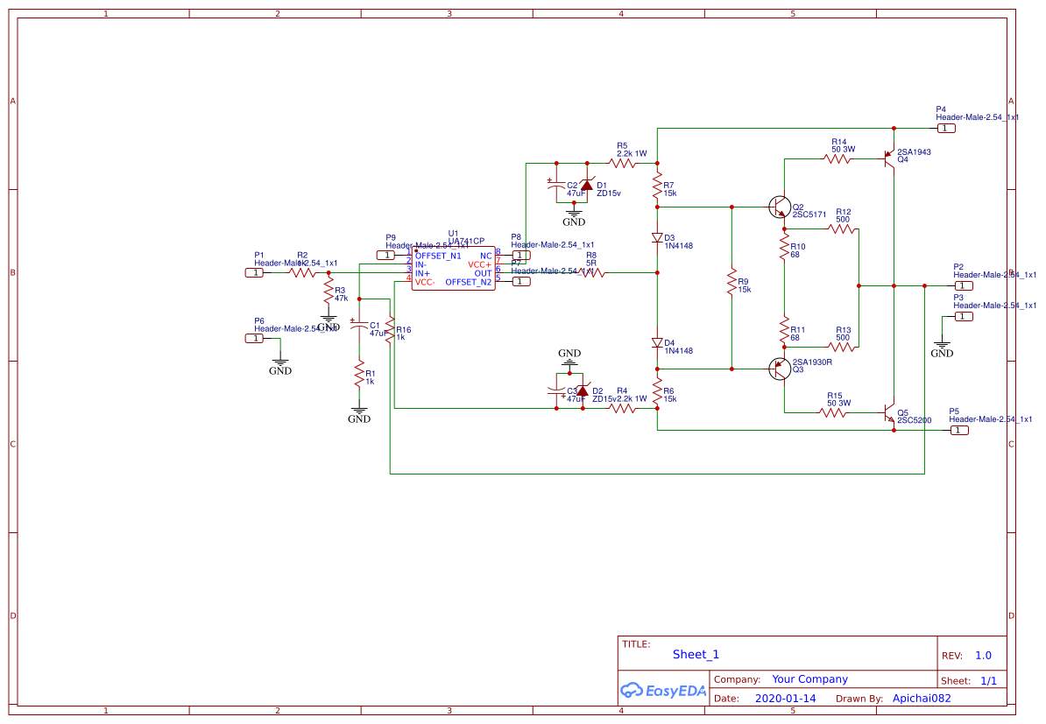Click the Sheet_1 title text
This screenshot has width=1046, height=724.
click(696, 654)
